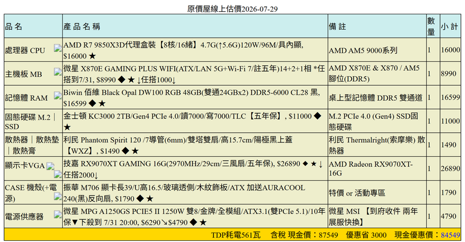Click the broken image icon beside 處理器 CPU
The height and width of the screenshot is (242, 465).
(58, 48)
